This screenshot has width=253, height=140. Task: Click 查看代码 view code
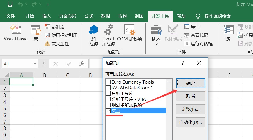click(x=196, y=35)
